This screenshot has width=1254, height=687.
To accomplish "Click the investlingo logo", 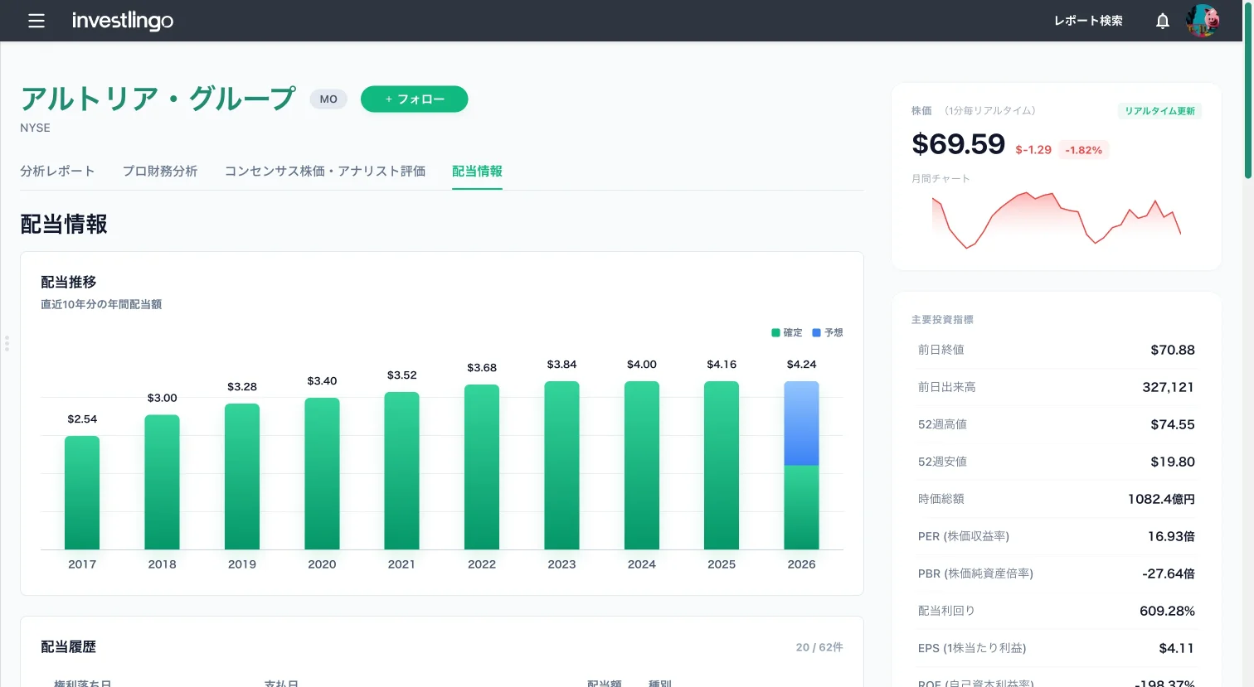I will pos(123,21).
